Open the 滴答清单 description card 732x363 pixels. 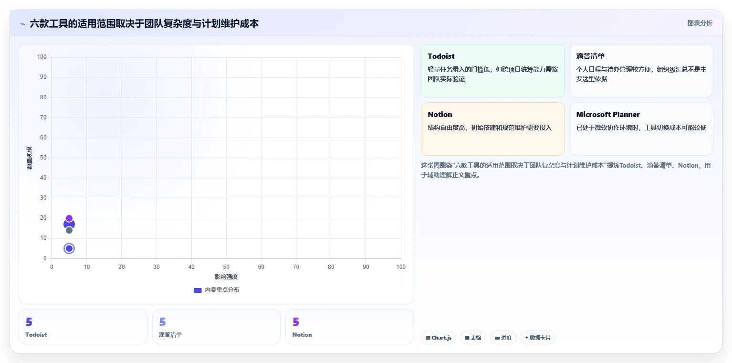(641, 71)
